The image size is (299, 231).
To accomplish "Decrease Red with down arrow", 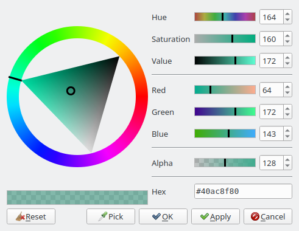I will coord(287,92).
